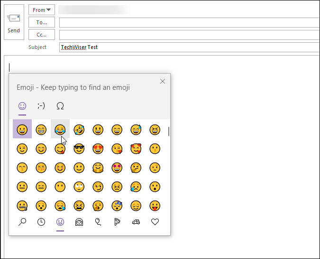
Task: Select the emoji smiley face tab
Action: (22, 106)
